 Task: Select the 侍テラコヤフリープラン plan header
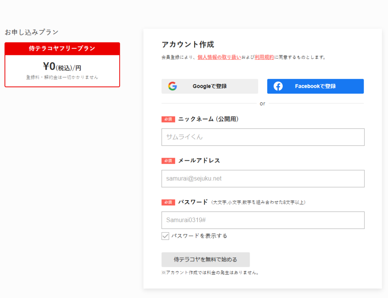tap(62, 49)
